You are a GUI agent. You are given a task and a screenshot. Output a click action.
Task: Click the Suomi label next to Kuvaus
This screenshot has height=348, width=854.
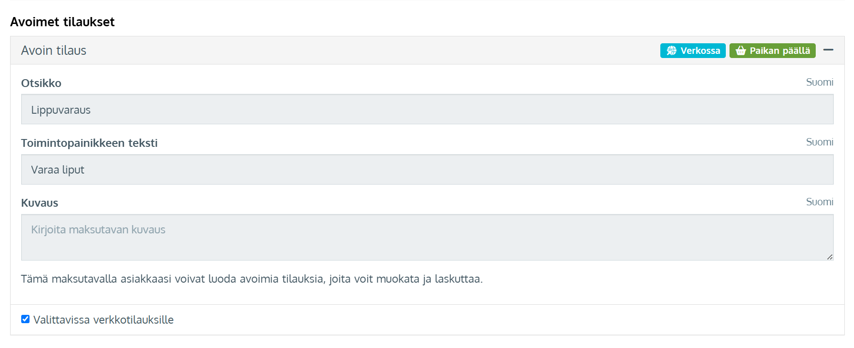point(819,202)
